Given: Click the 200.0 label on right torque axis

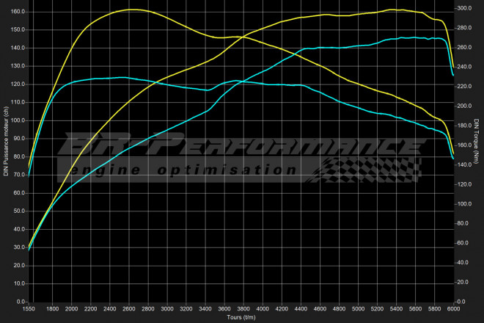Looking at the screenshot, I should [464, 106].
